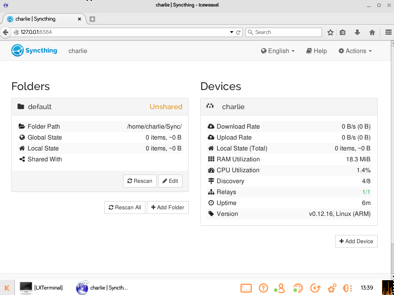The image size is (394, 295).
Task: Click the cloud download icon for Download Rate
Action: click(211, 126)
